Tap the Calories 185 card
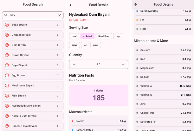Image resolution: width=194 pixels, height=131 pixels. tap(99, 95)
